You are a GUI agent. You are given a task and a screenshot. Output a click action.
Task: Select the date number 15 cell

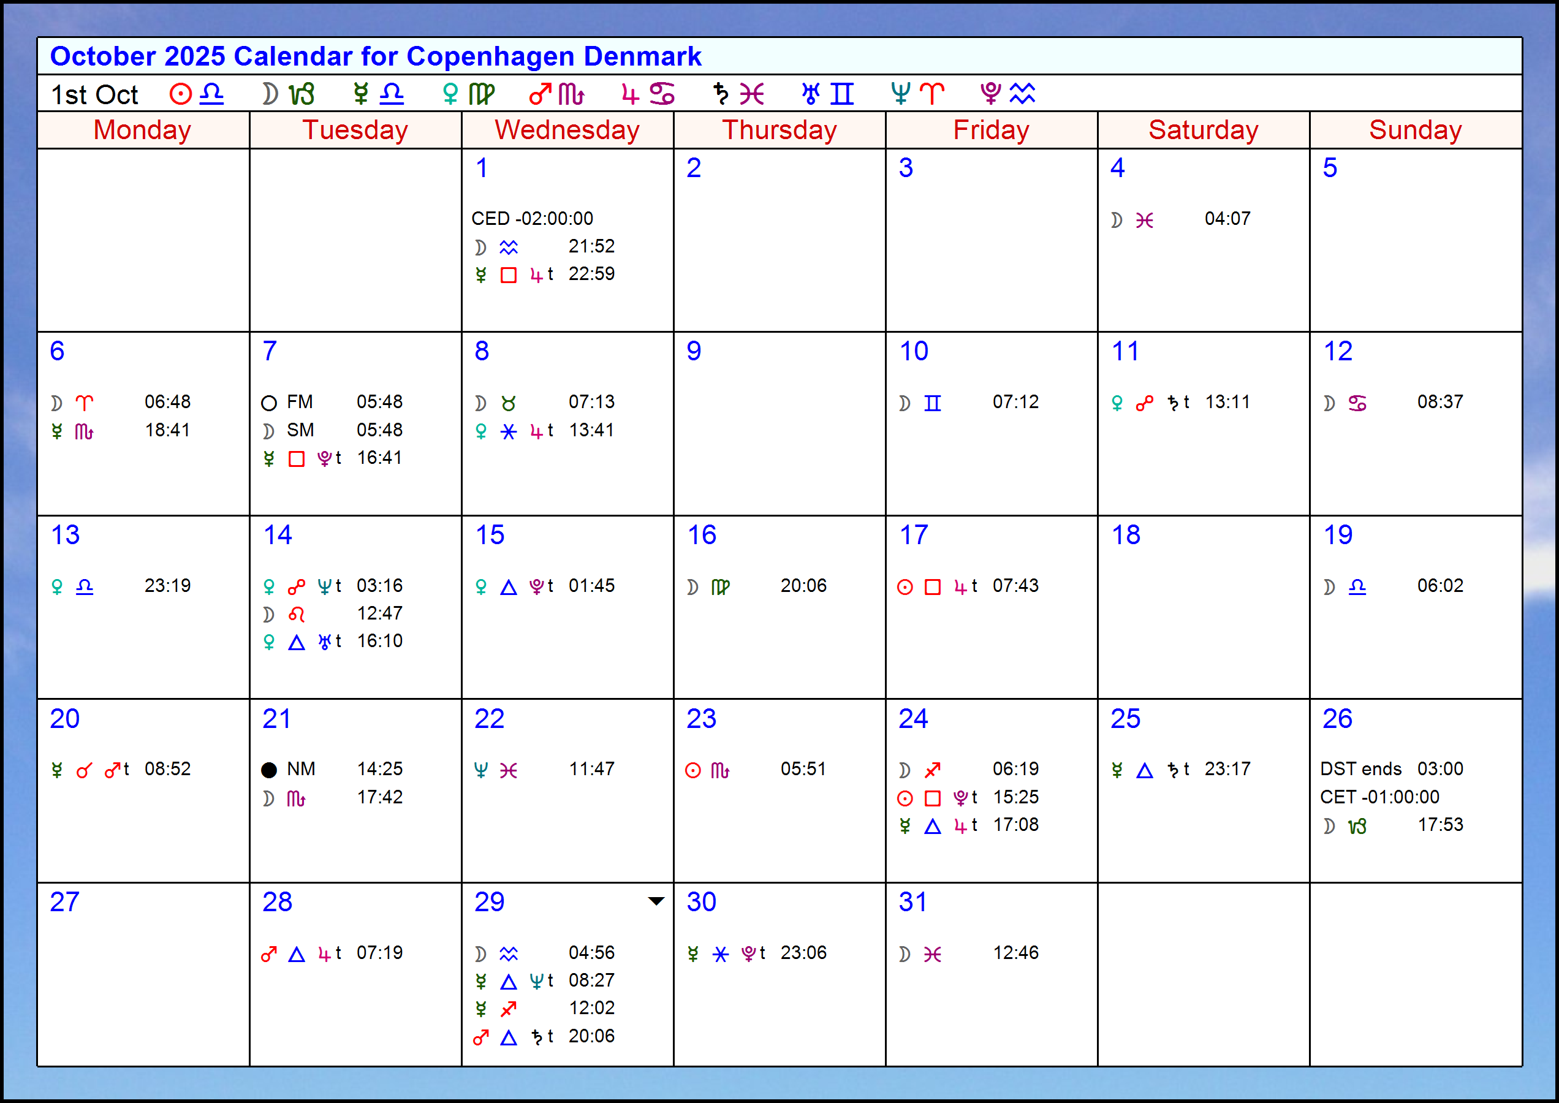(x=491, y=535)
